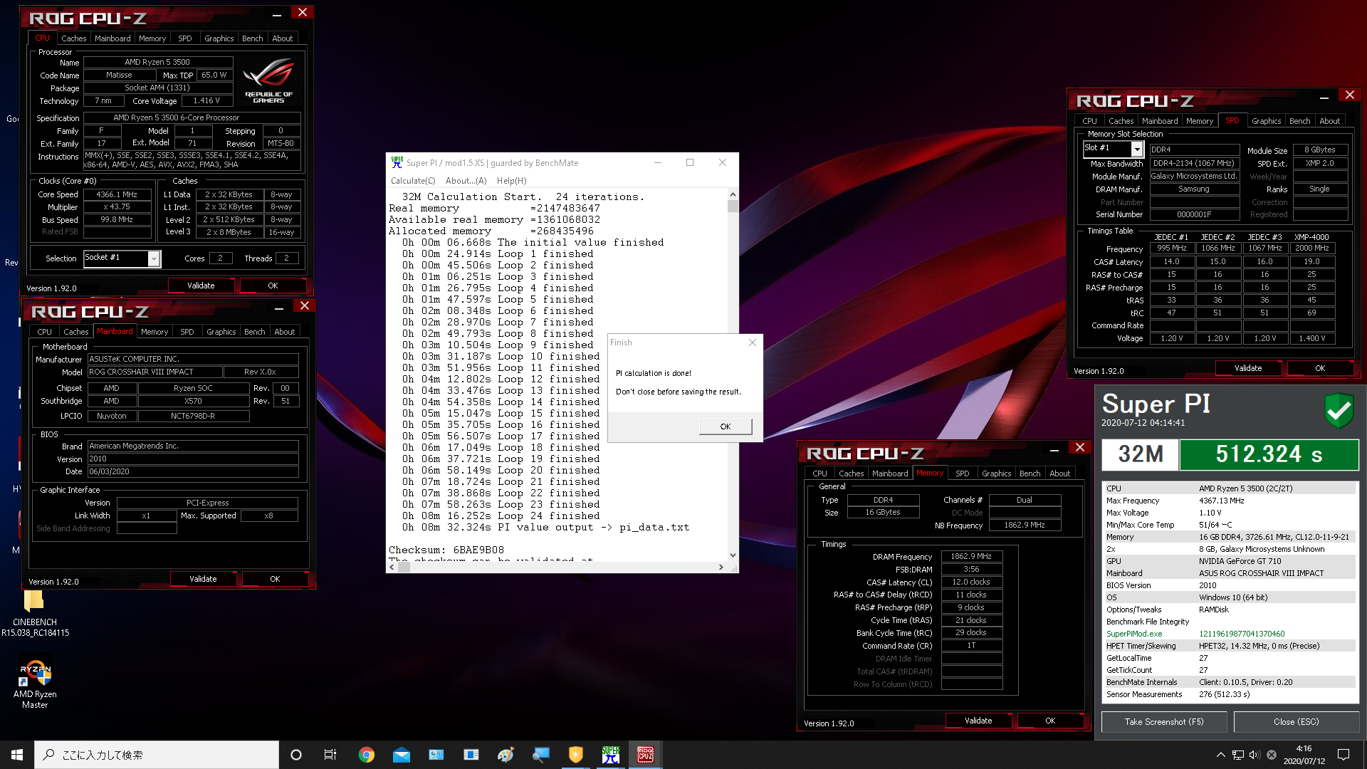The width and height of the screenshot is (1367, 769).
Task: Click Validate in the top-left CPU-Z window
Action: pos(201,286)
